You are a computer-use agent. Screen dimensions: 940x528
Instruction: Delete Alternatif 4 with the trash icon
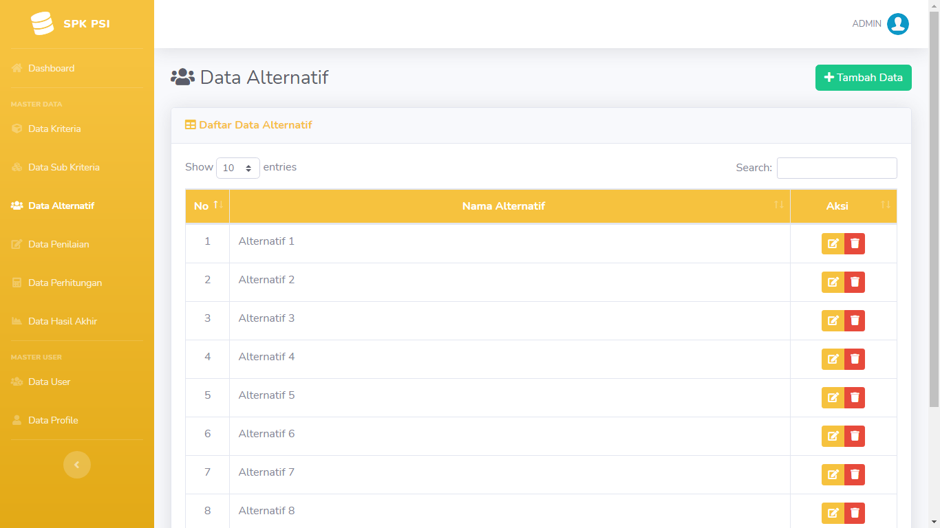click(x=855, y=359)
